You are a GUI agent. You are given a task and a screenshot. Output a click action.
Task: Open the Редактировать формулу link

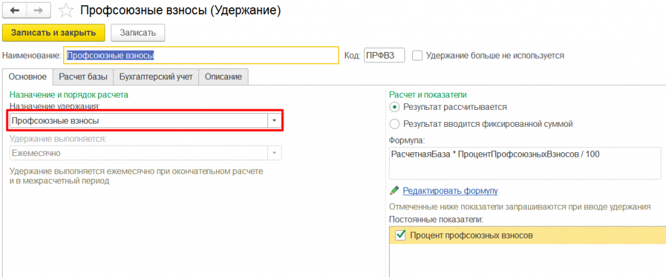coord(450,191)
